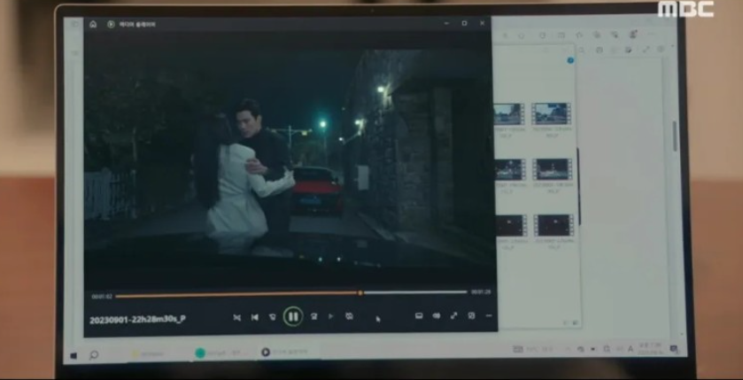Jump to previous track with skip-back icon
The width and height of the screenshot is (743, 380).
coord(255,317)
